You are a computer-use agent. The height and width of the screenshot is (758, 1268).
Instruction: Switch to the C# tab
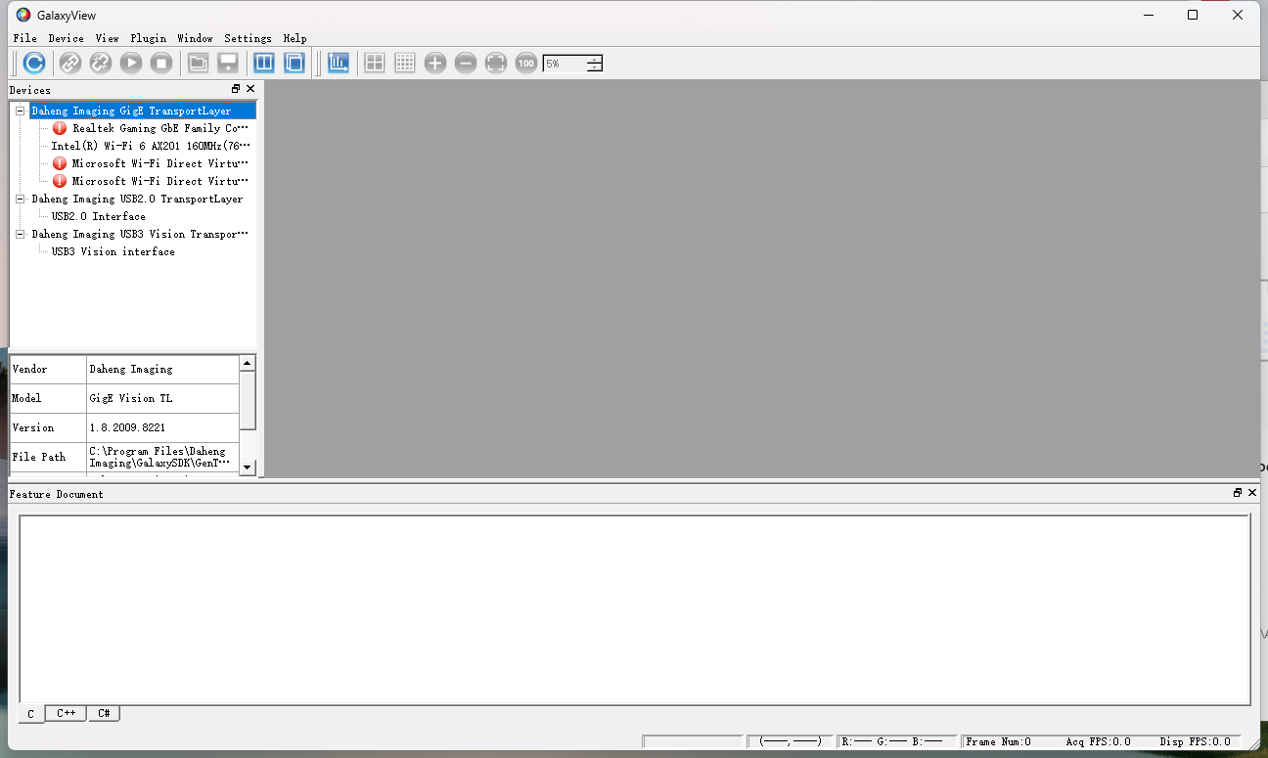[104, 713]
